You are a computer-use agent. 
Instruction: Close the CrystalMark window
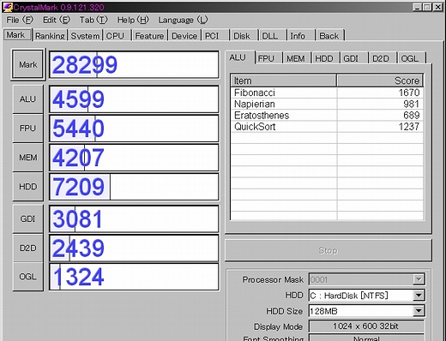pos(438,7)
